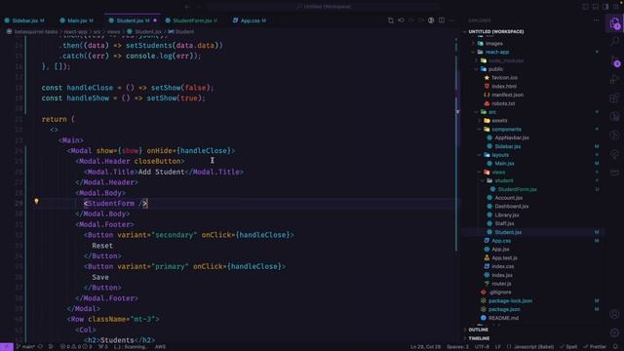Collapse the public folder
Image resolution: width=624 pixels, height=351 pixels.
(495, 69)
